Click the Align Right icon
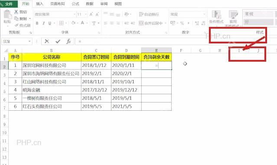277x165 pixels. click(x=118, y=23)
